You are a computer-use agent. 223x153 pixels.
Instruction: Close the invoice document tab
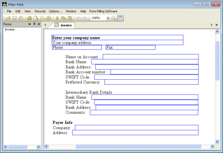pyautogui.click(x=217, y=25)
